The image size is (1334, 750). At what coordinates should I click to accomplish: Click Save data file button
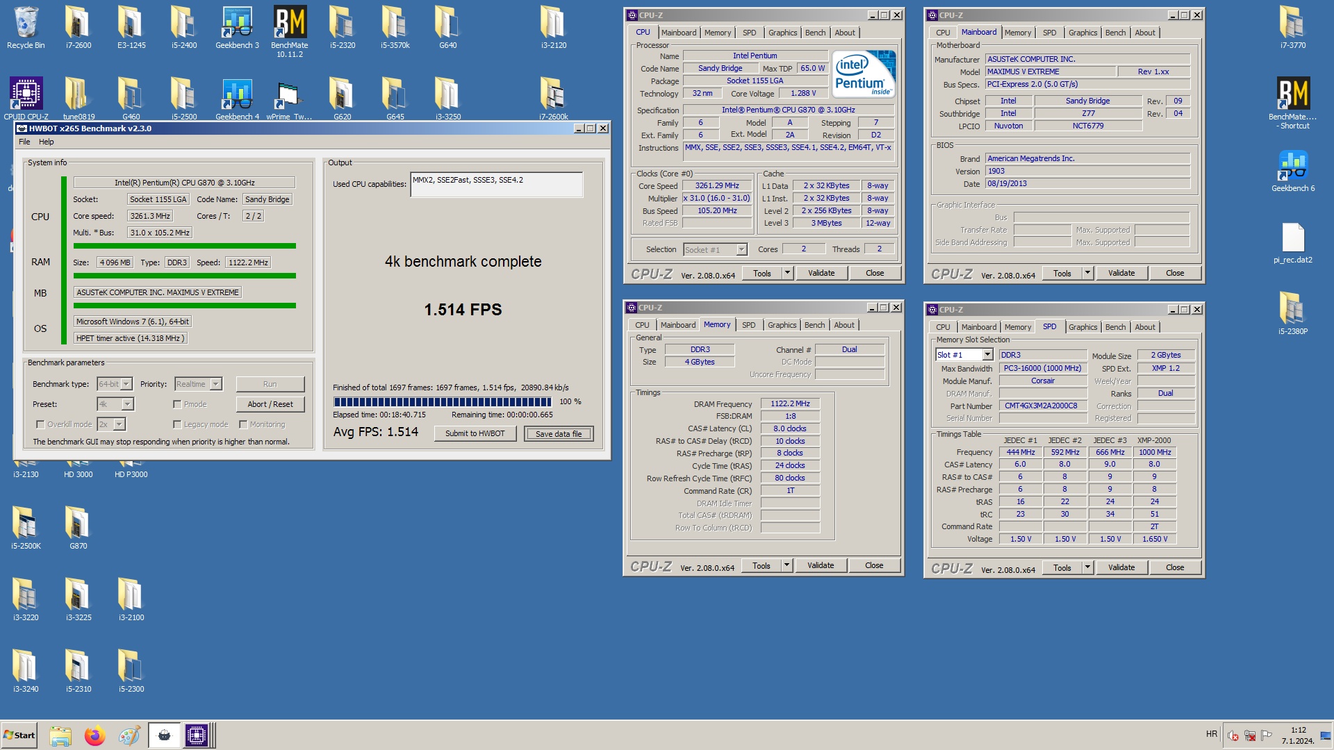(x=559, y=433)
